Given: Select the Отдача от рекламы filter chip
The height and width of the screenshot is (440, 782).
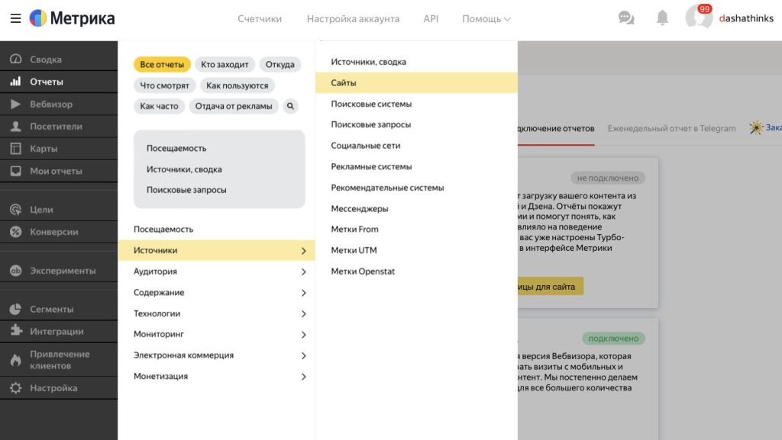Looking at the screenshot, I should tap(234, 106).
